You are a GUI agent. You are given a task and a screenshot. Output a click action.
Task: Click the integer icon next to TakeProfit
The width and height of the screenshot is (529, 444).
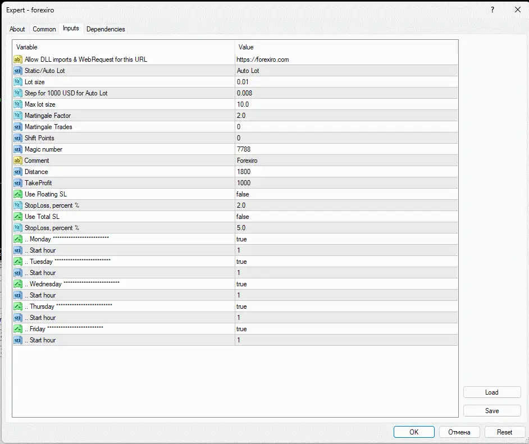click(17, 183)
